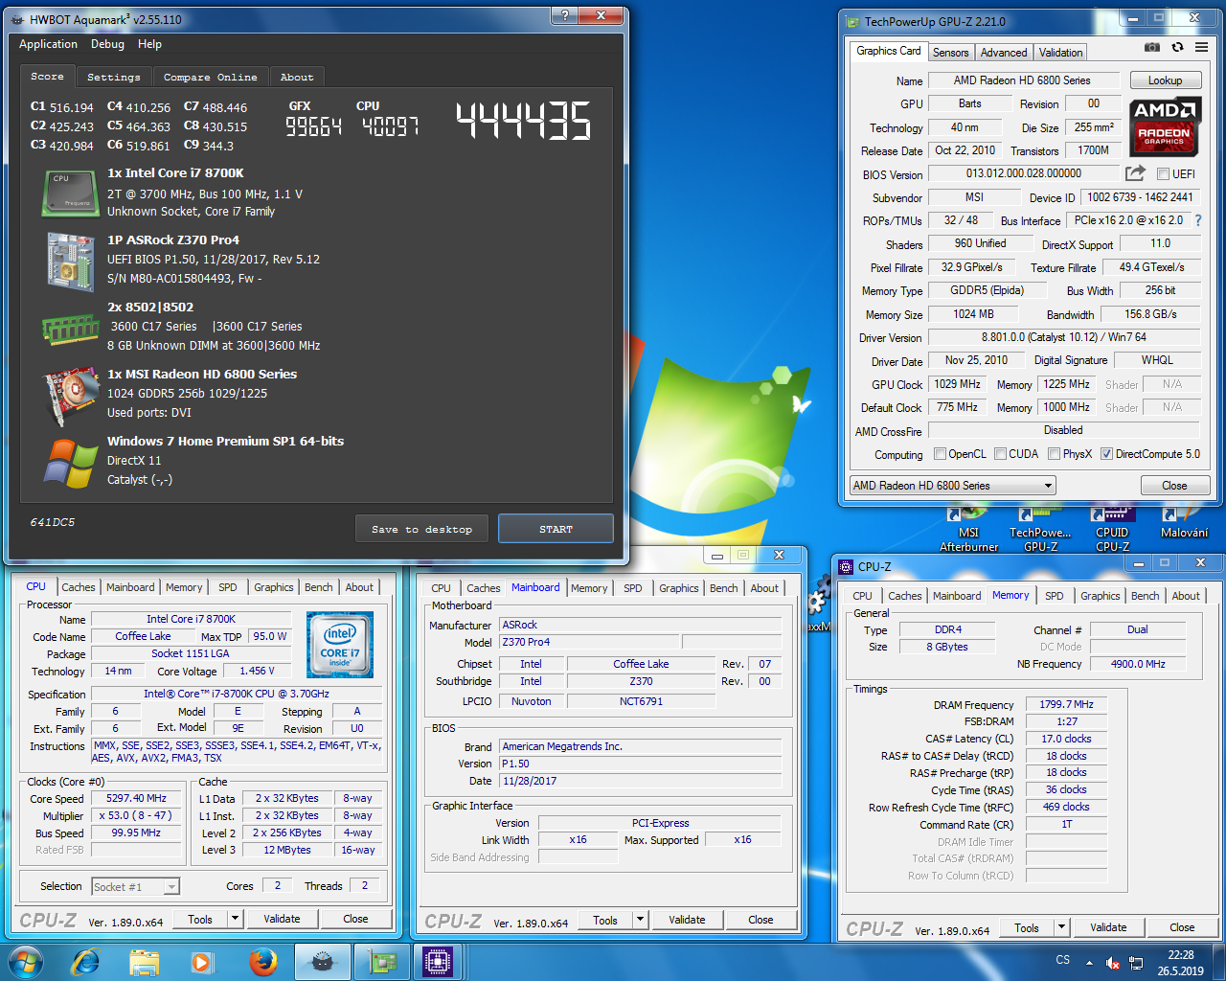The image size is (1226, 981).
Task: Click Validate in Mainboard CPU-Z window
Action: coord(687,920)
